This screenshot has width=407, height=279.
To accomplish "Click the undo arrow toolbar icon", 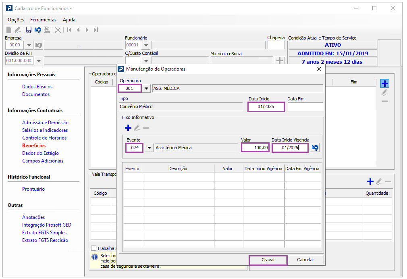I will click(38, 30).
